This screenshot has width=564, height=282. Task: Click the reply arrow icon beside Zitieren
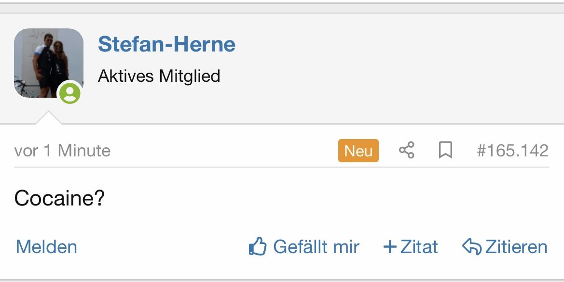tap(472, 247)
